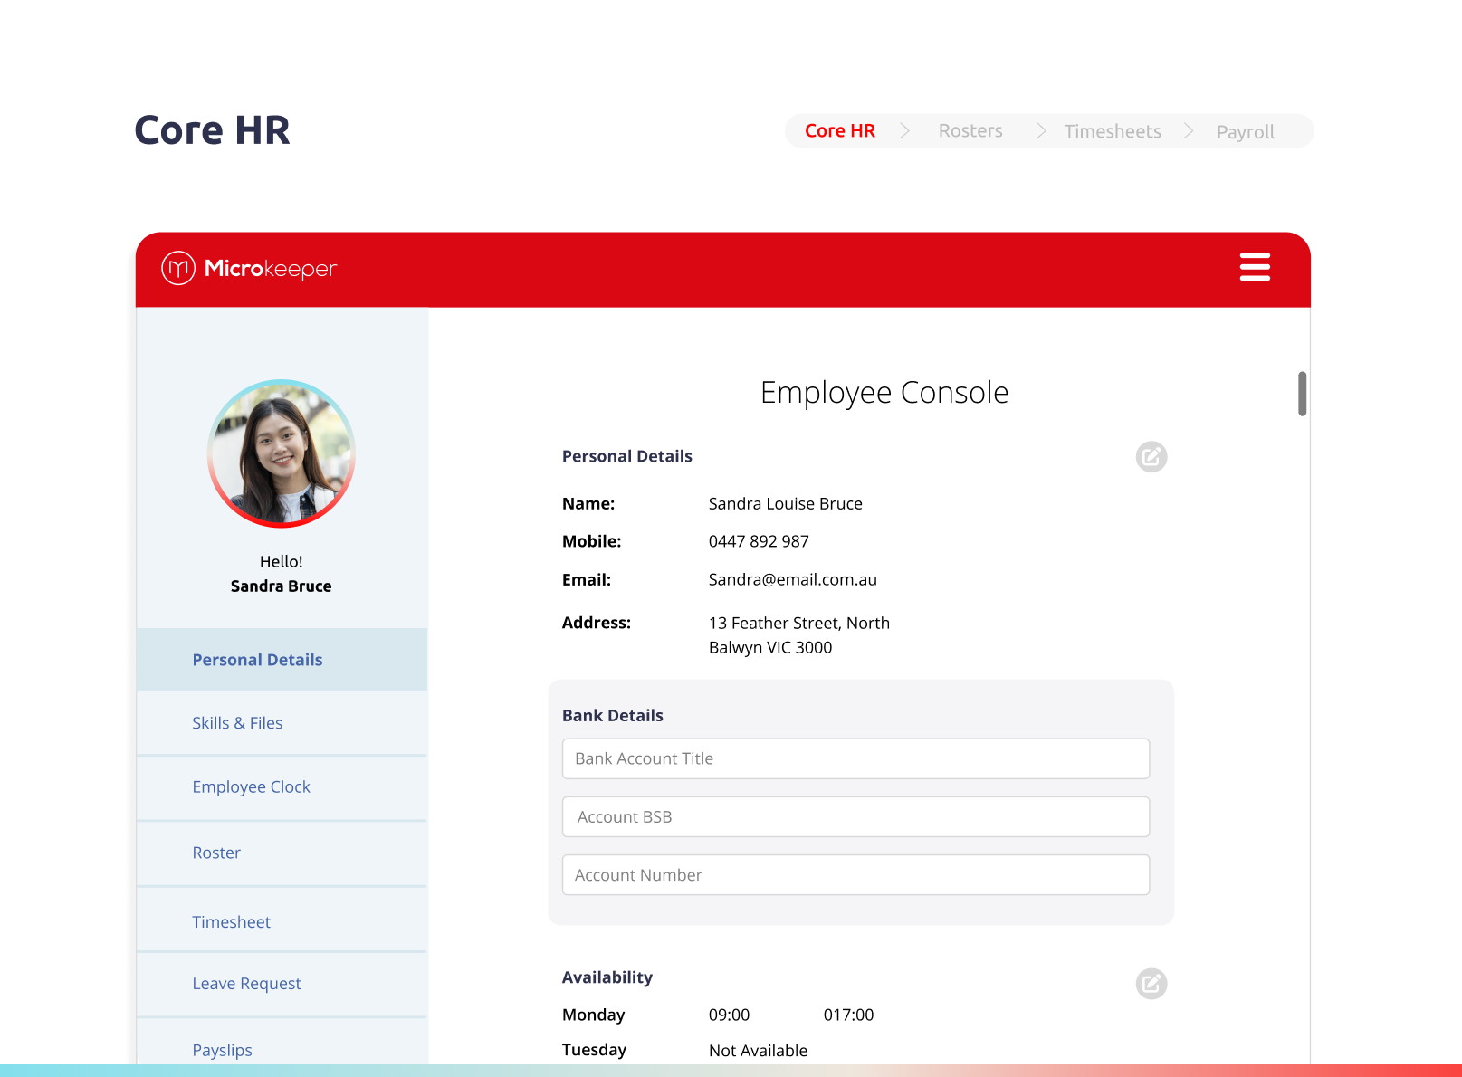The width and height of the screenshot is (1462, 1077).
Task: Switch to the Payroll tab
Action: tap(1245, 132)
